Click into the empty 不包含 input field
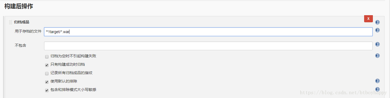The height and width of the screenshot is (98, 390). (x=208, y=46)
